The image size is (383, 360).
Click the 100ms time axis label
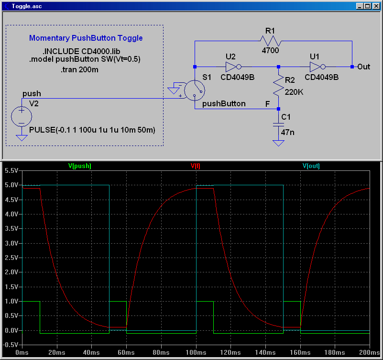point(196,352)
